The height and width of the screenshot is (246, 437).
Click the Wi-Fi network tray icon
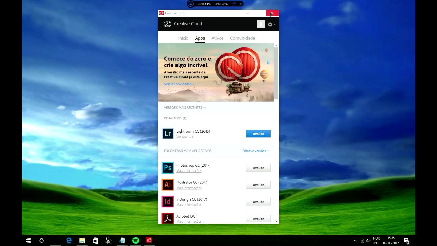pos(362,241)
